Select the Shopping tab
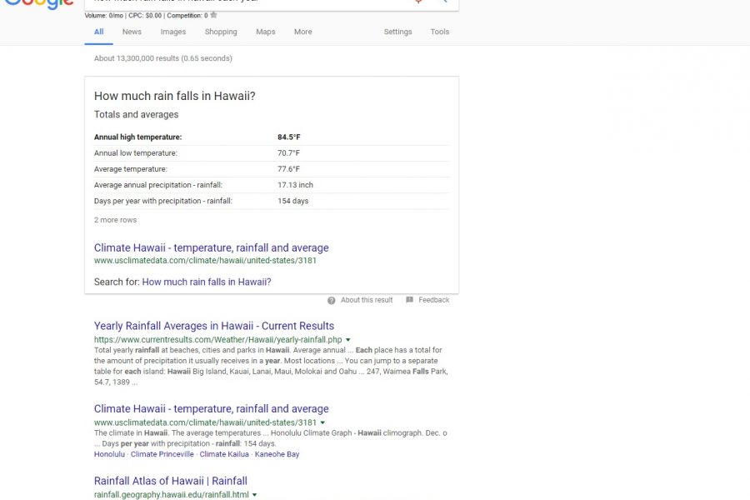The height and width of the screenshot is (500, 750). pyautogui.click(x=221, y=32)
